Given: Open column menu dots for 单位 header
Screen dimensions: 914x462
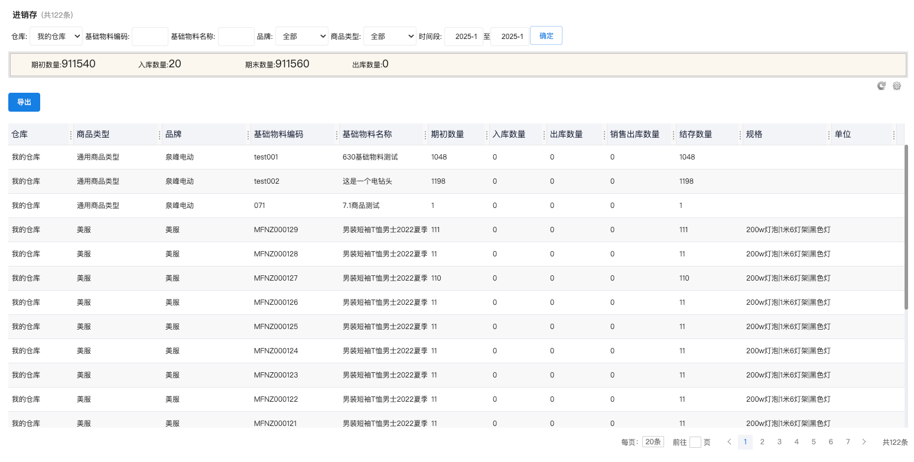Looking at the screenshot, I should [893, 135].
